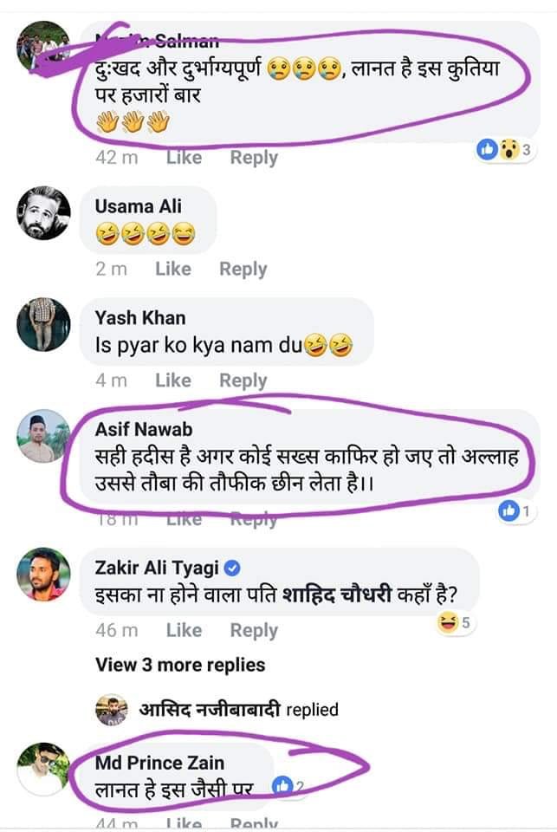Reply to Zakir Ali Tyagi's comment
The height and width of the screenshot is (832, 557).
point(254,630)
